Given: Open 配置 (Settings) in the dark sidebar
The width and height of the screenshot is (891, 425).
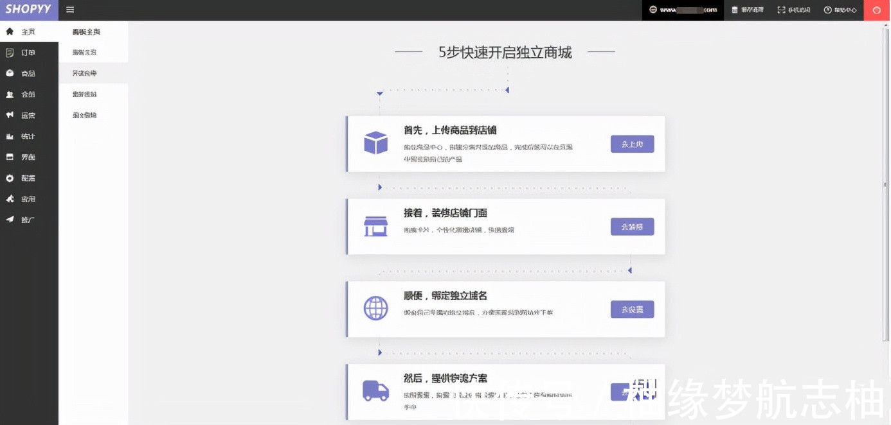Looking at the screenshot, I should point(29,178).
